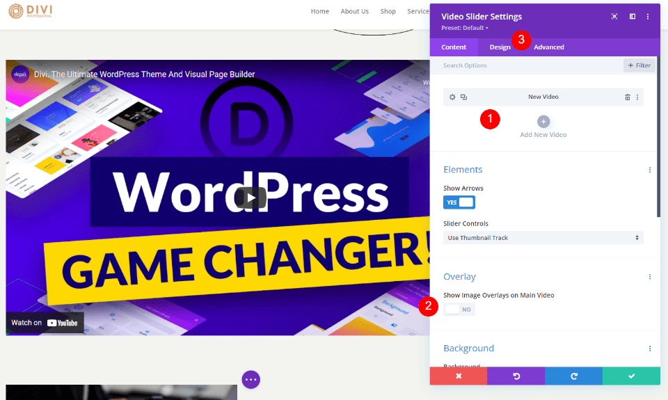This screenshot has height=400, width=668.
Task: Open New Video item settings gear
Action: (x=452, y=97)
